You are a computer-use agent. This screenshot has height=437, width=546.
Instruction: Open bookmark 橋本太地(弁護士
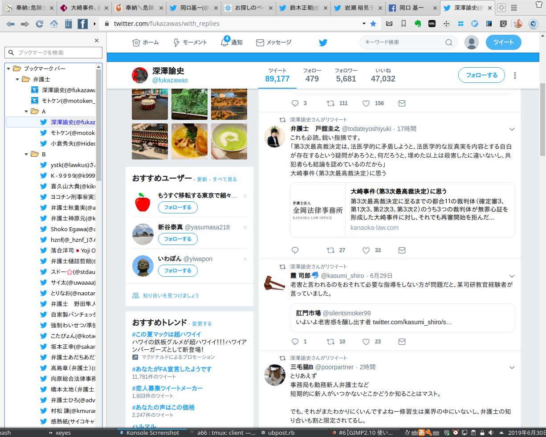[x=68, y=388]
